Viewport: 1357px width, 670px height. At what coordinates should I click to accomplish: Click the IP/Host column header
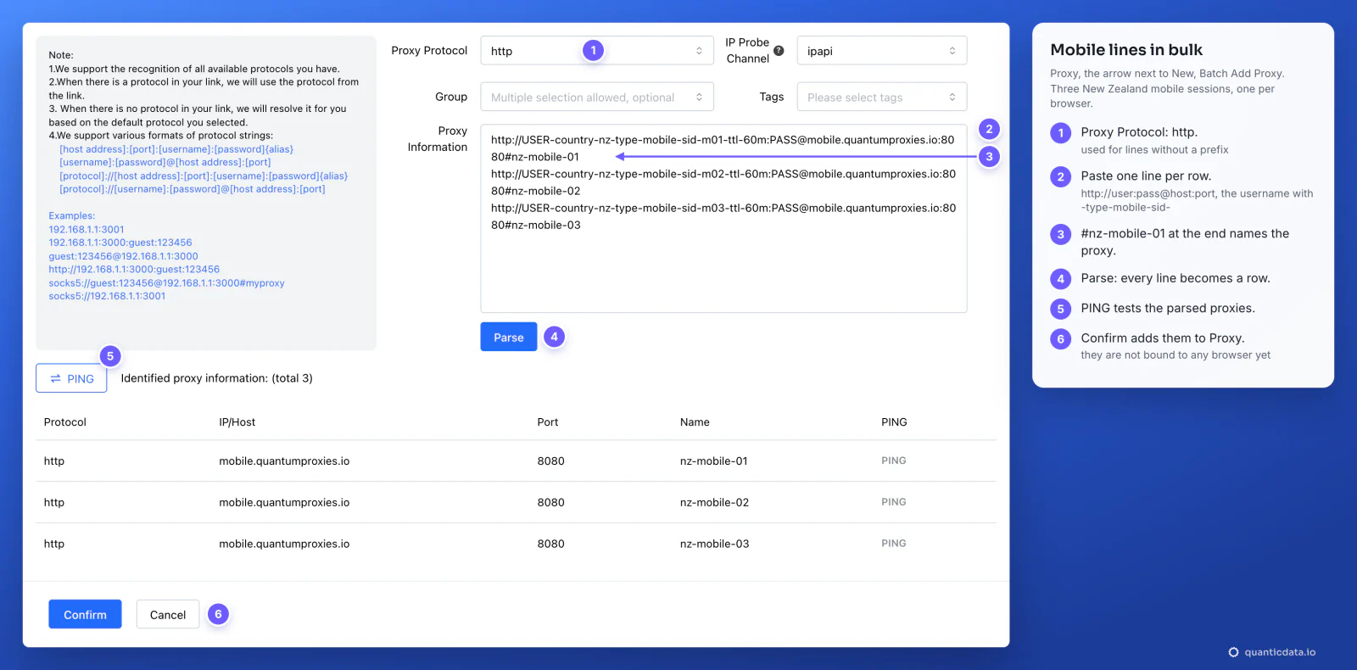tap(237, 422)
